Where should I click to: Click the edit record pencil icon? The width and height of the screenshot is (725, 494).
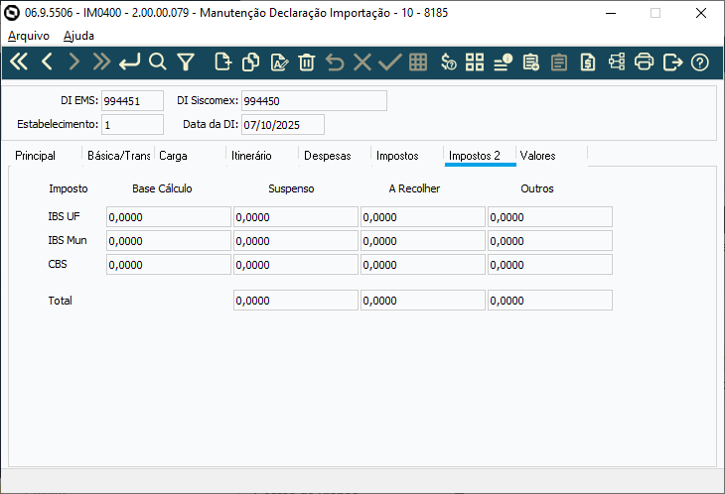tap(279, 62)
